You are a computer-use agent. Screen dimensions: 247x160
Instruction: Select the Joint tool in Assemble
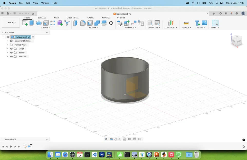coord(134,23)
